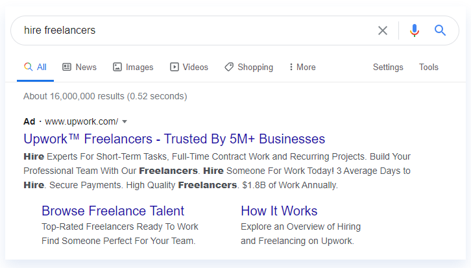Viewport: 471px width, 268px height.
Task: Open the Settings menu
Action: coord(388,67)
